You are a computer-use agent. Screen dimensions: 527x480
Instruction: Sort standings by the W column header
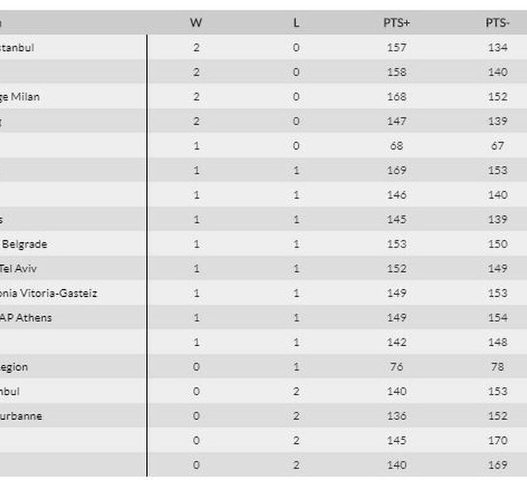(x=196, y=22)
